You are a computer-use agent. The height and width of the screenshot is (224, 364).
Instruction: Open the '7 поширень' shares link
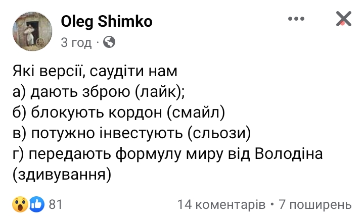[x=315, y=204]
